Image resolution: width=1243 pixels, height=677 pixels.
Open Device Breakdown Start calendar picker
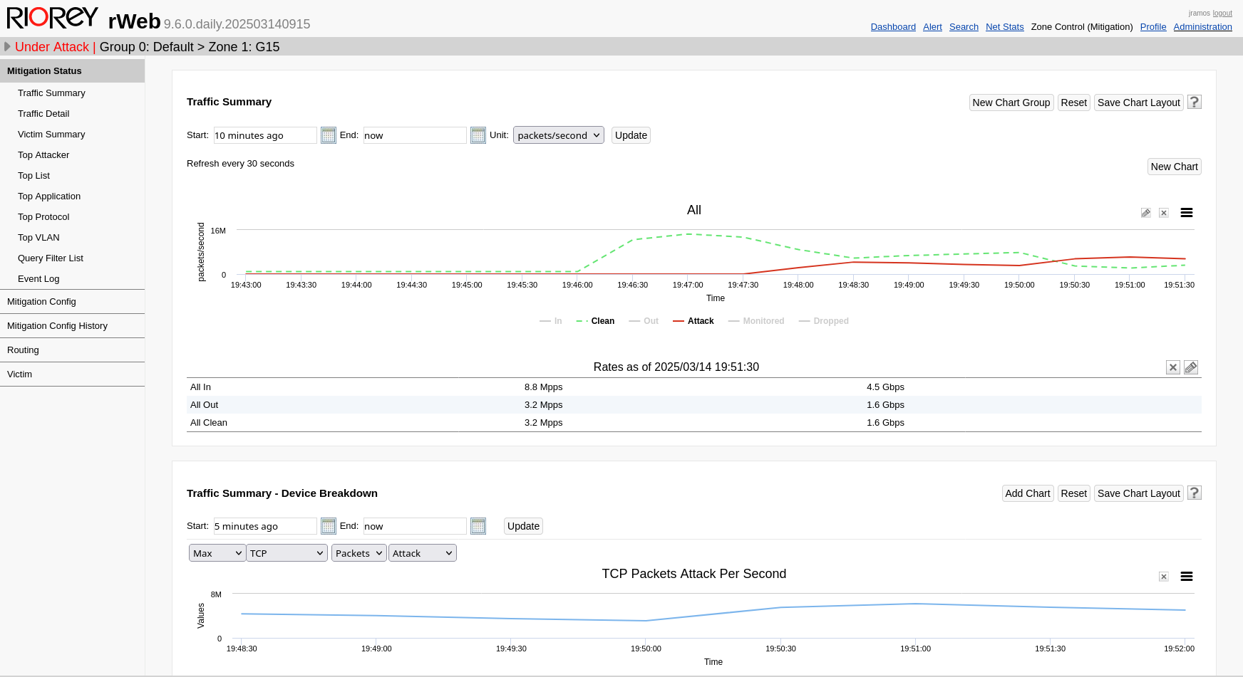[x=328, y=526]
